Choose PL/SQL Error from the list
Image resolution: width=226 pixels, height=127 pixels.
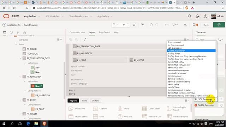point(191,54)
